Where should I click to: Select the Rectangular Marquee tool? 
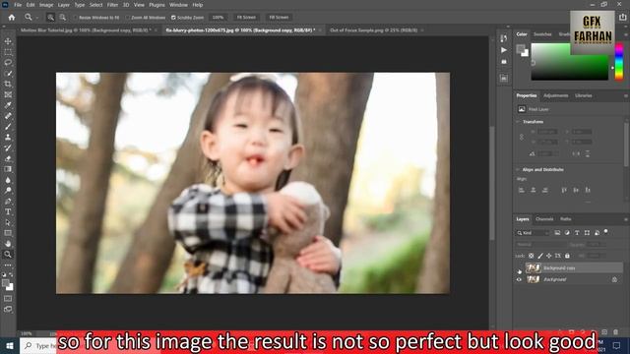[8, 52]
